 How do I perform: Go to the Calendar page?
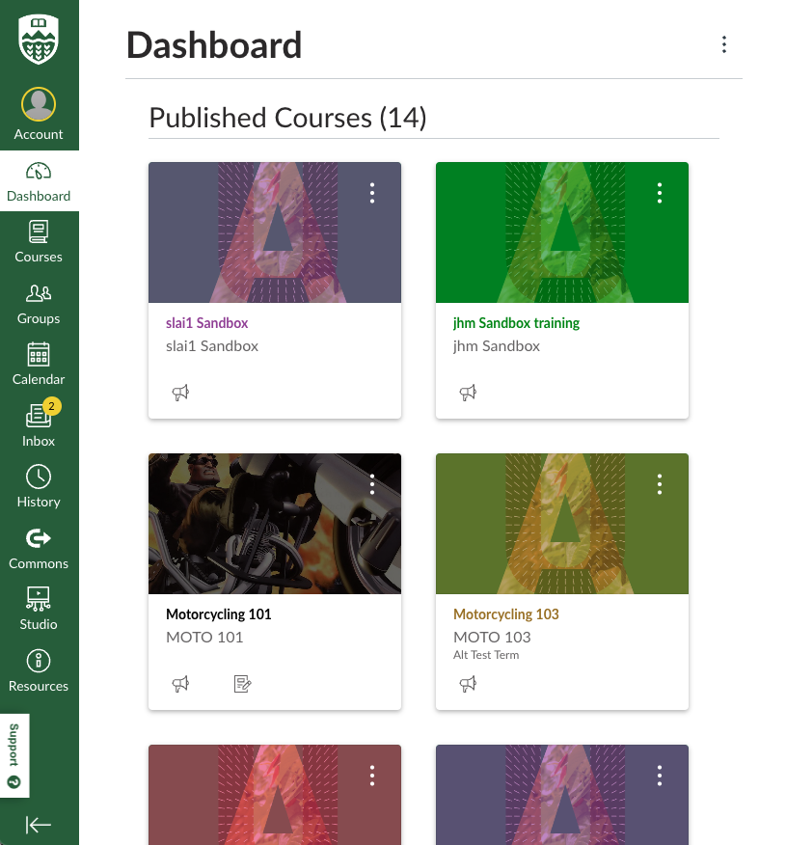39,364
